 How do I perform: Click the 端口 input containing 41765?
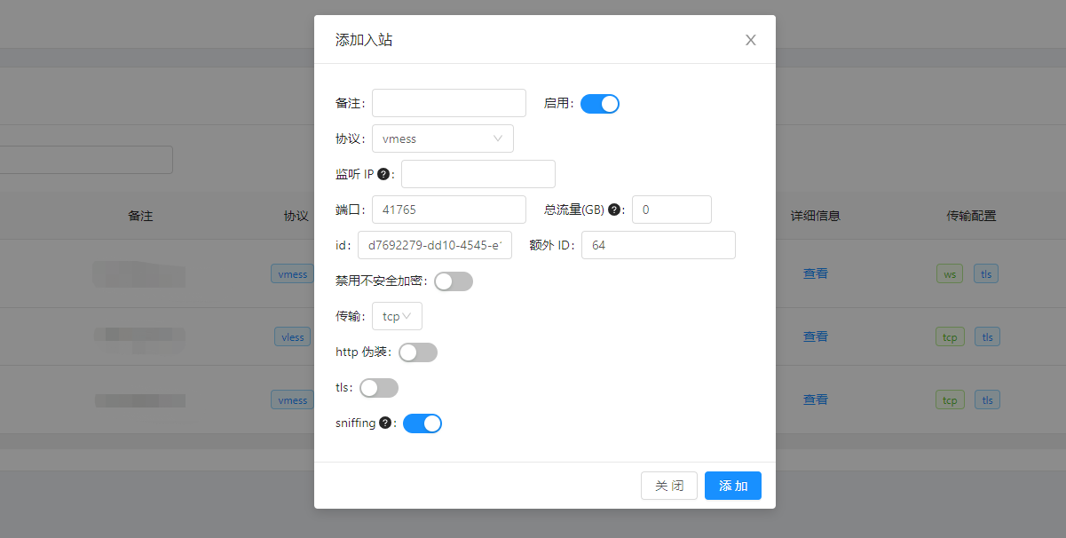(447, 209)
